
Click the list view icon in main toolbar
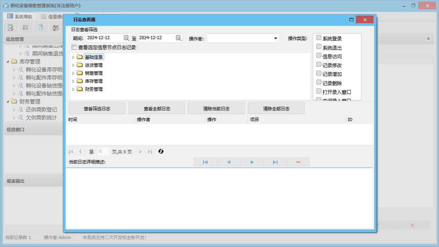coord(26,28)
